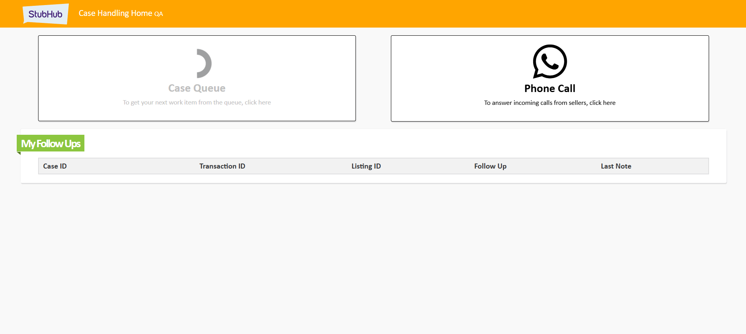Viewport: 746px width, 334px height.
Task: Click the phone handset chat bubble icon
Action: (550, 61)
